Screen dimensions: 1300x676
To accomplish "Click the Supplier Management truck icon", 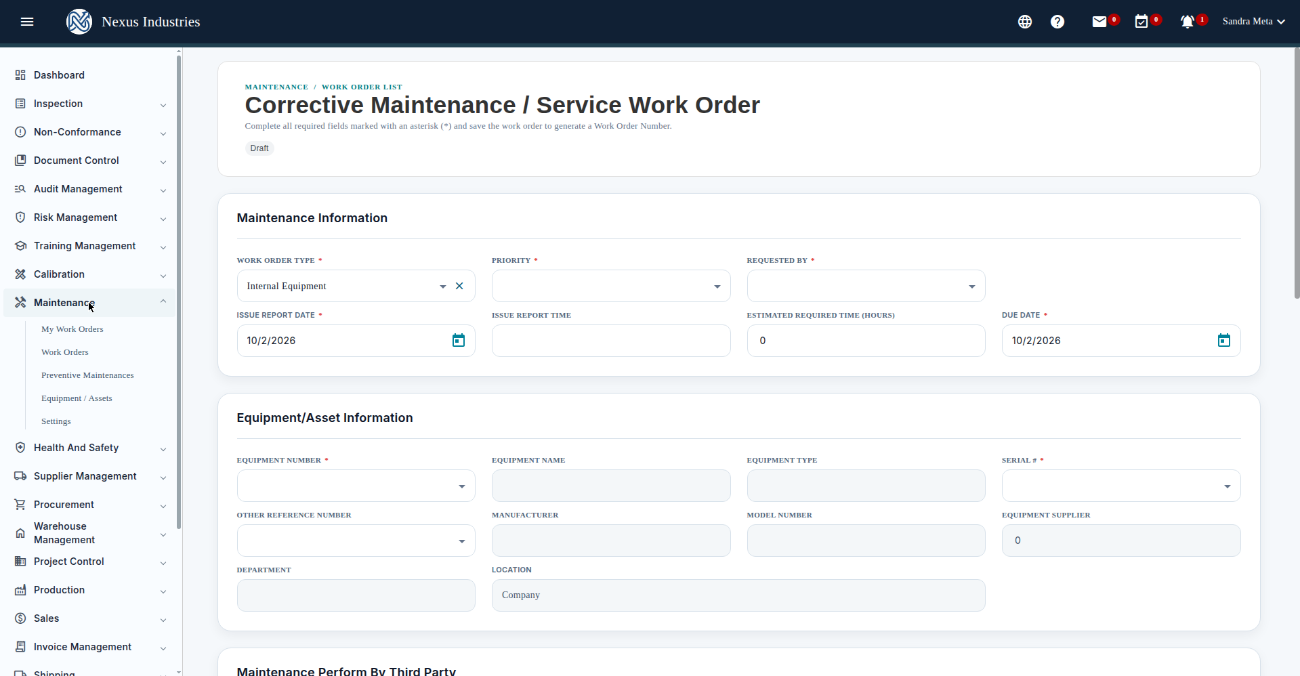I will pos(20,476).
